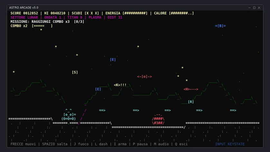Target the red <-[o]-> enemy saucer
270x152 pixels.
144,77
